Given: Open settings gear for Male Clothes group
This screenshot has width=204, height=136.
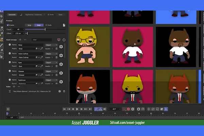Looking at the screenshot, I should 61,55.
